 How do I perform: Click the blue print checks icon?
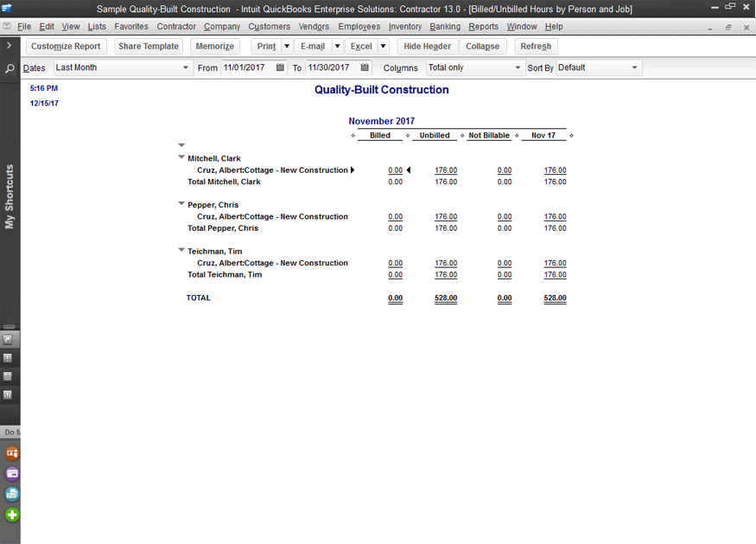point(12,494)
